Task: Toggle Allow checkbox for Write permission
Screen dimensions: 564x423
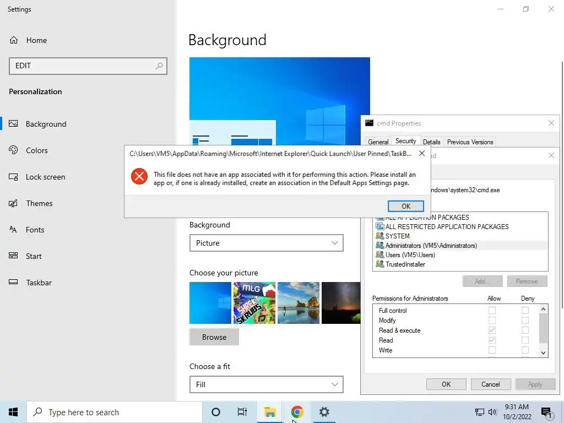Action: click(492, 350)
